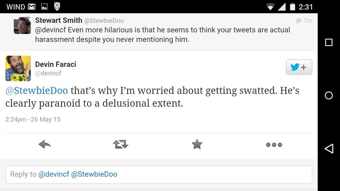The image size is (340, 191).
Task: Tap the battery status icon
Action: click(293, 7)
